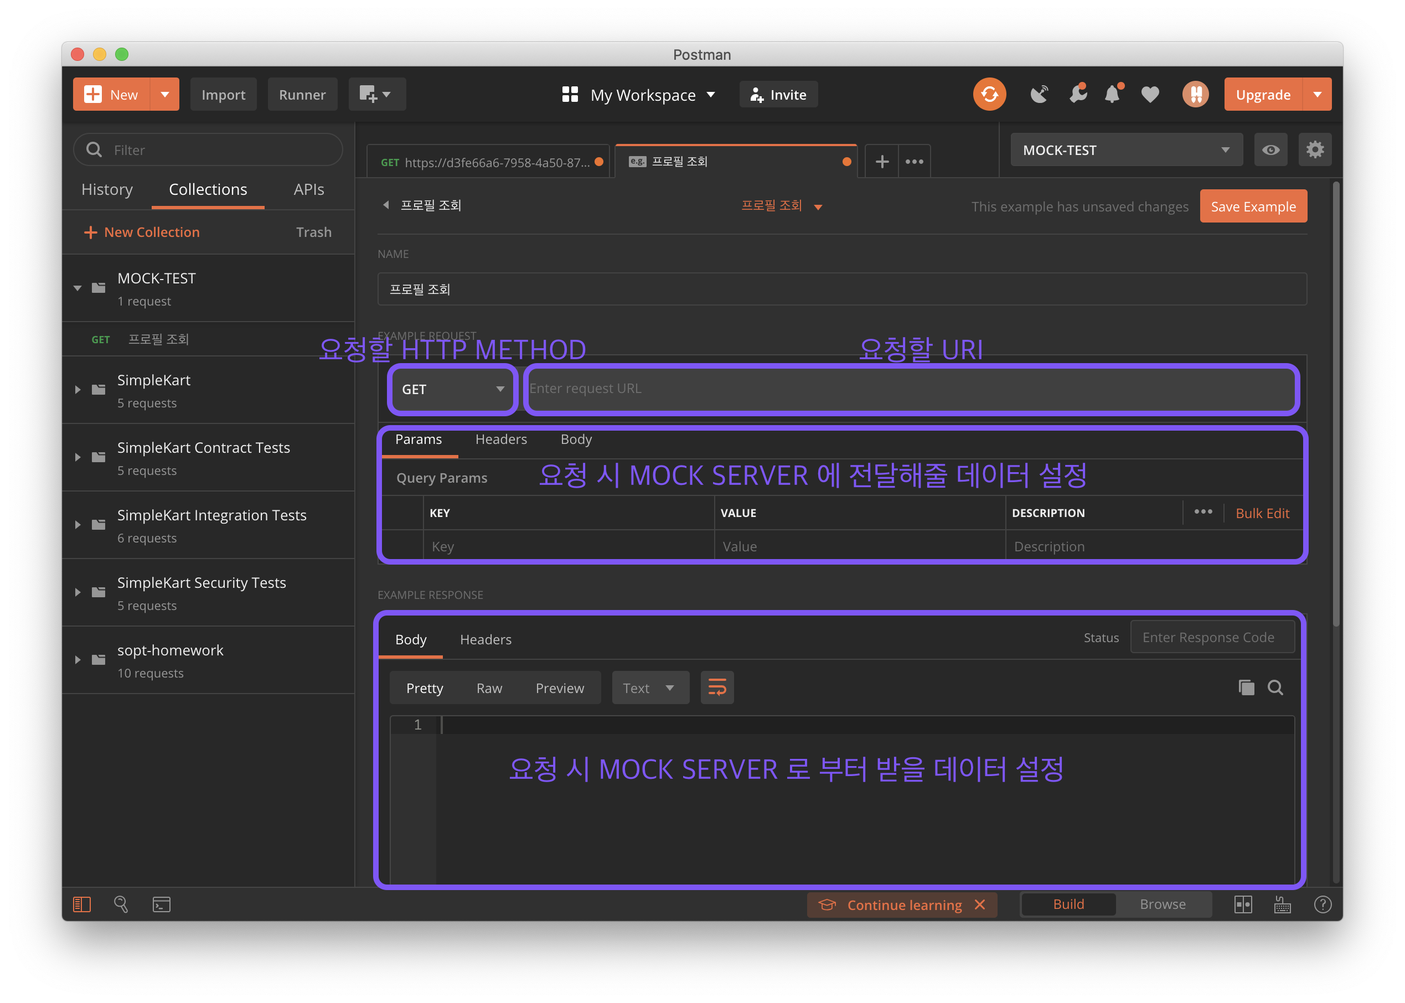Open the capture requests satellite icon
The image size is (1405, 1003).
click(x=1040, y=95)
